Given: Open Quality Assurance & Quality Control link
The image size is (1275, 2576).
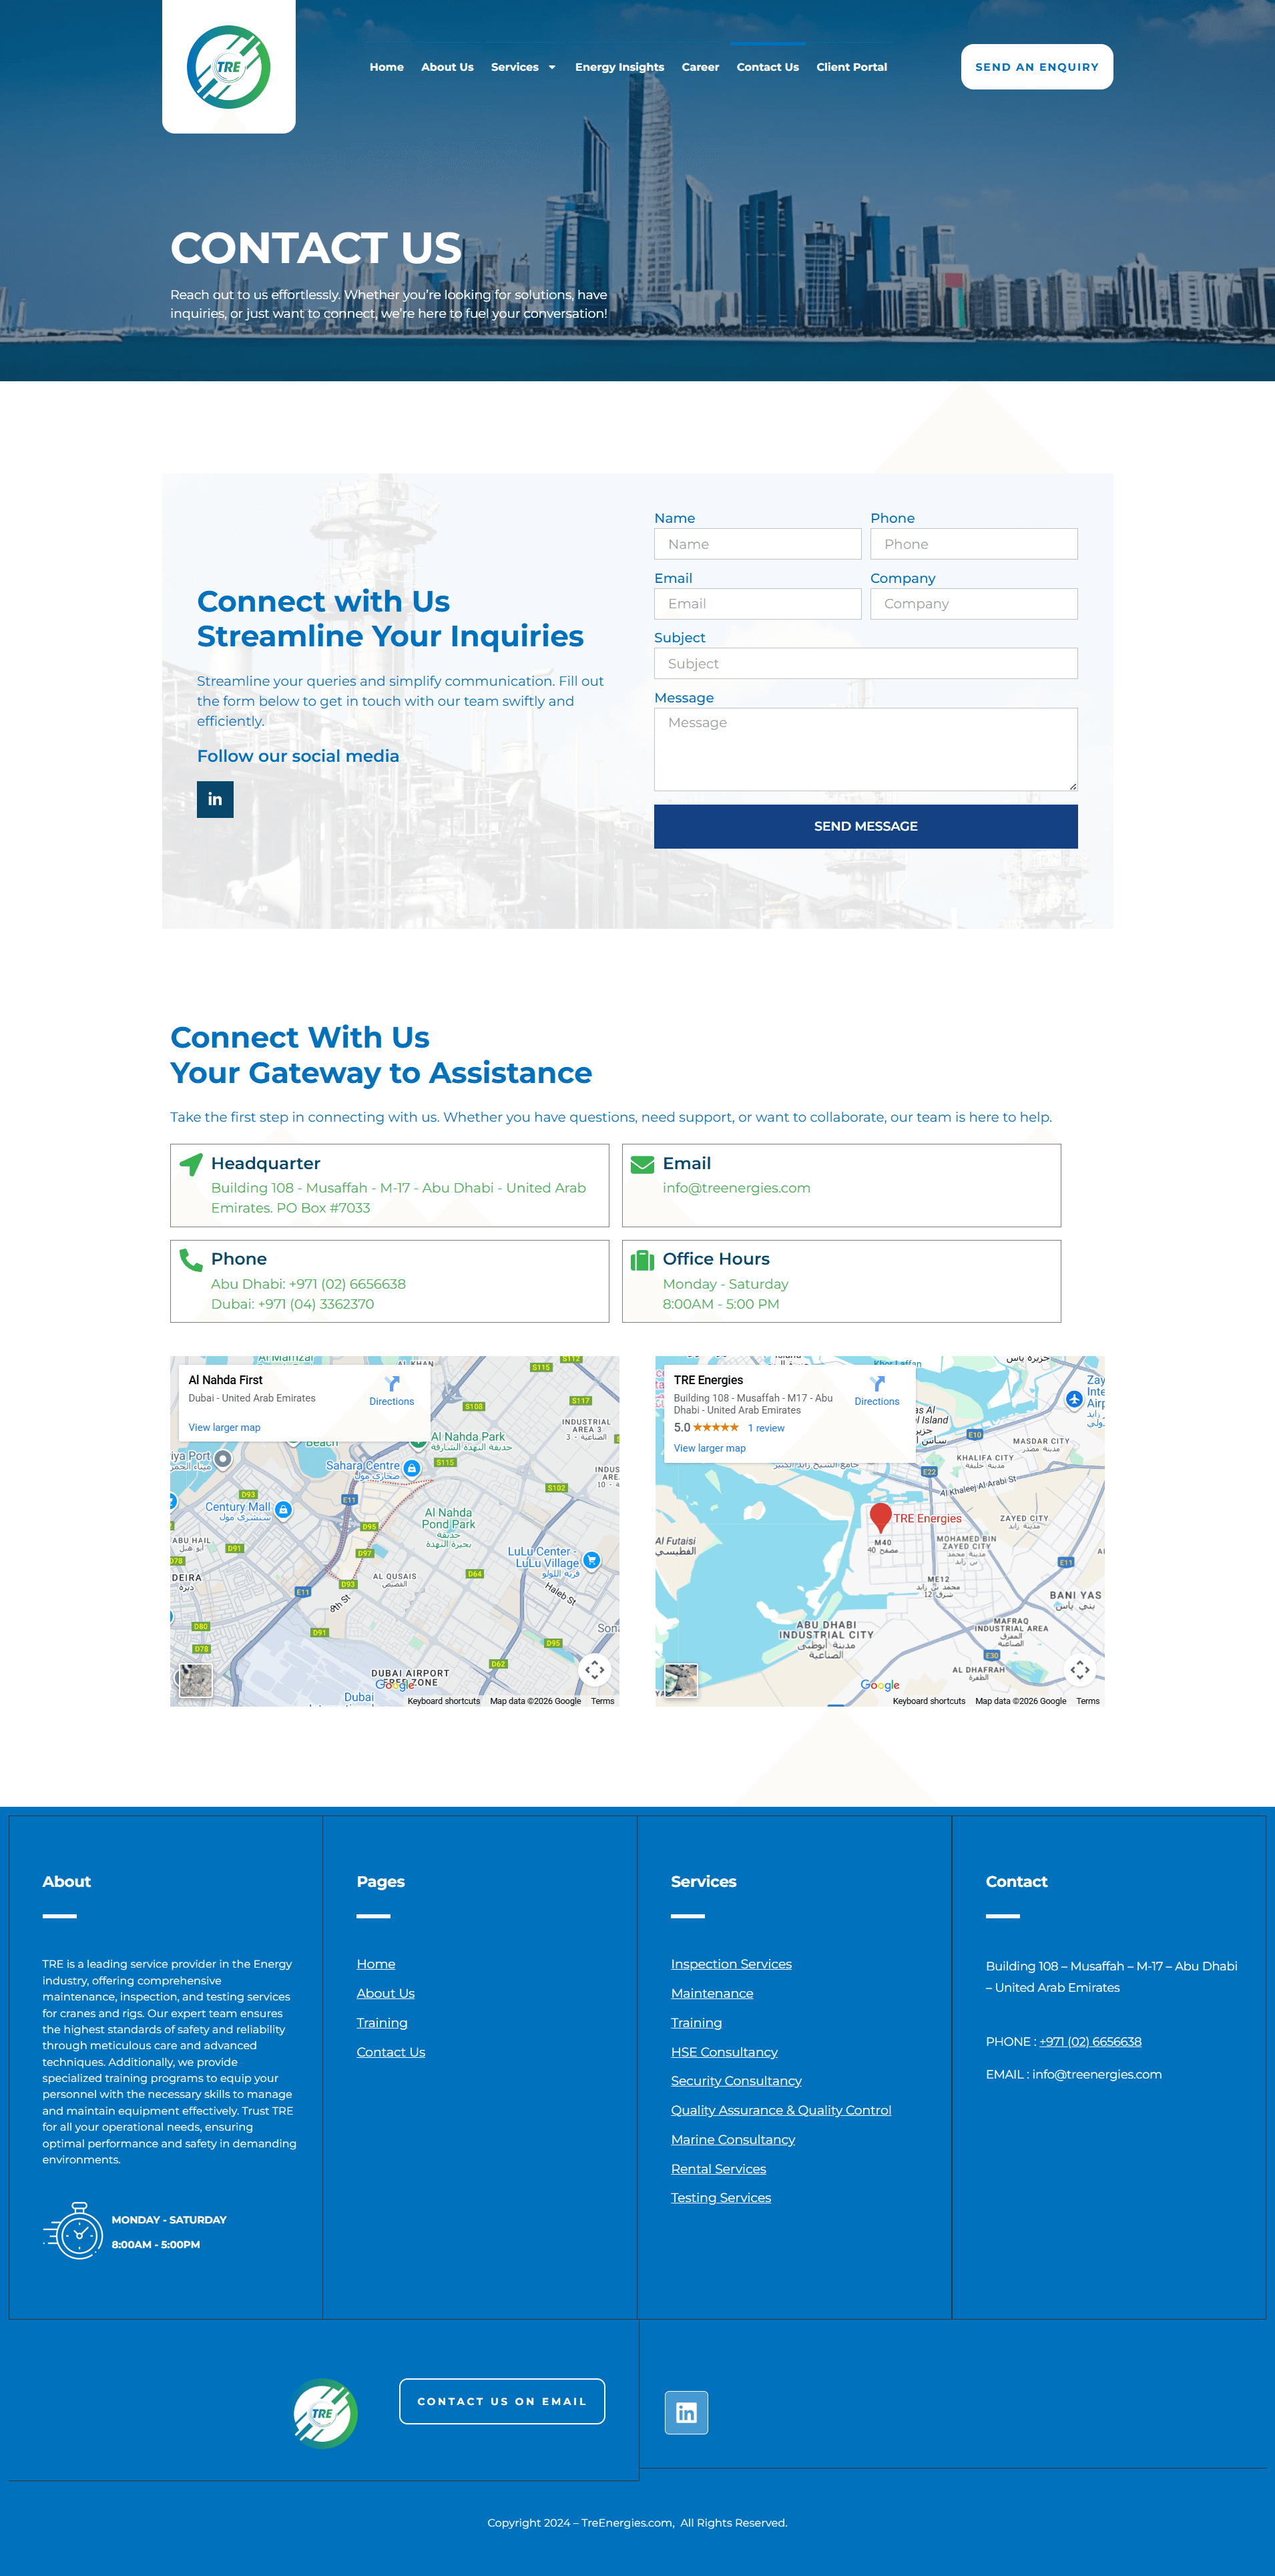Looking at the screenshot, I should [781, 2110].
